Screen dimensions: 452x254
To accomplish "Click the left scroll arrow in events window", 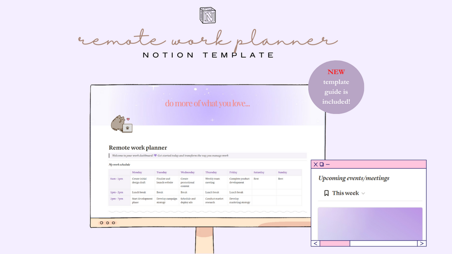I will (x=315, y=243).
